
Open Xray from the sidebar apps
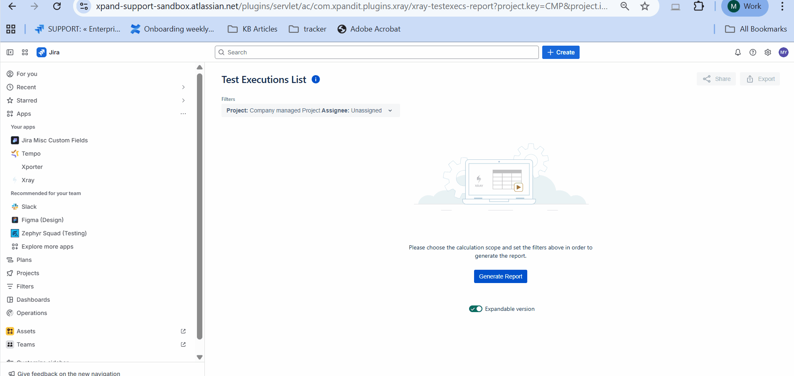[x=28, y=180]
